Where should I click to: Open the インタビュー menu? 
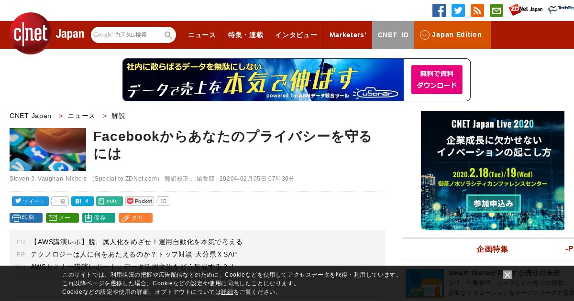click(x=296, y=35)
